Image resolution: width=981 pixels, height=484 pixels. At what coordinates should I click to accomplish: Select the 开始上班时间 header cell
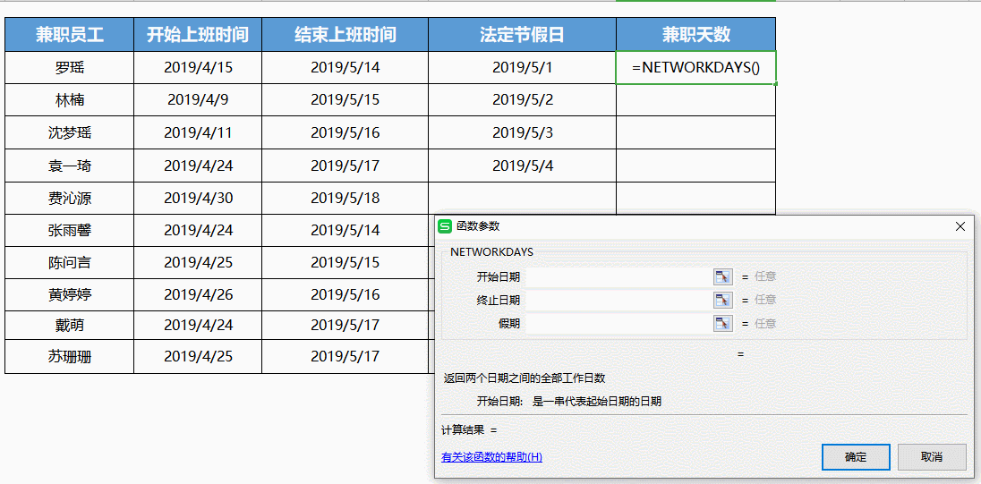198,34
